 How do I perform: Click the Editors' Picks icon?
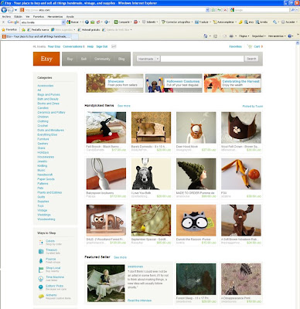41,287
